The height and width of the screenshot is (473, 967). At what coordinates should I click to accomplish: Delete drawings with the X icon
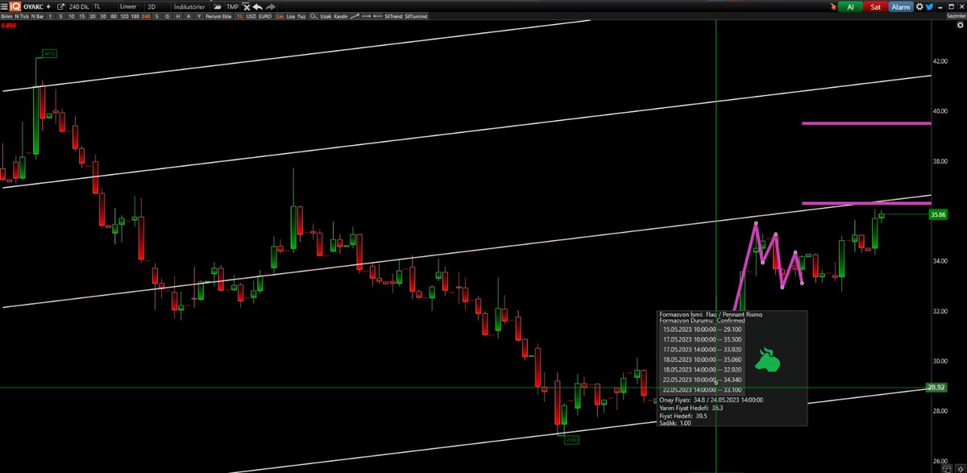247,6
